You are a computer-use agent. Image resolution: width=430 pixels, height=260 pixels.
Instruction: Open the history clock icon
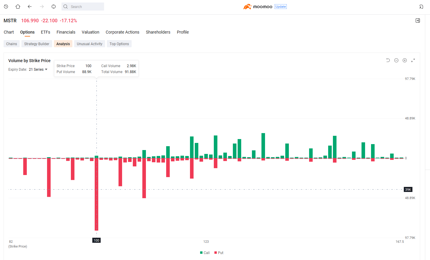(x=6, y=7)
